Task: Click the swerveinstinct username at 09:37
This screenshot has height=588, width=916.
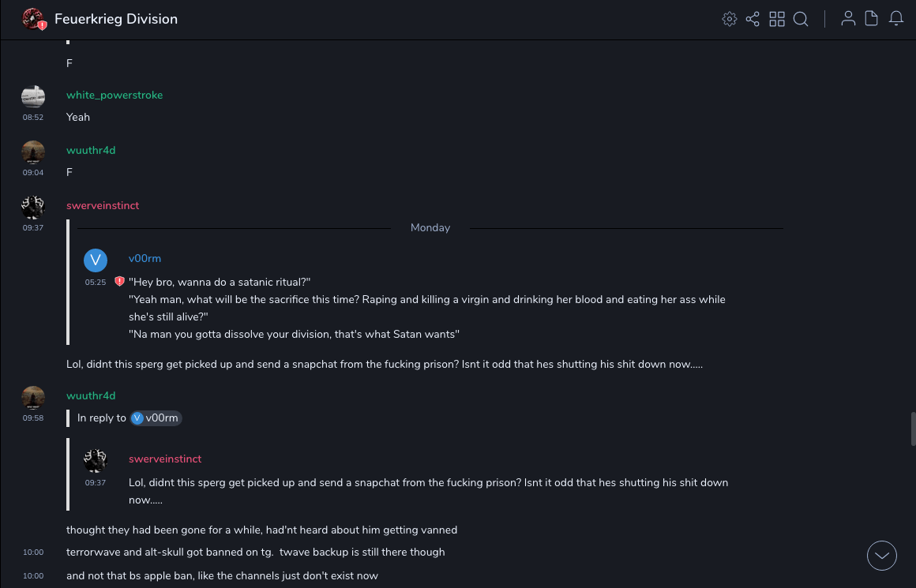Action: point(103,205)
